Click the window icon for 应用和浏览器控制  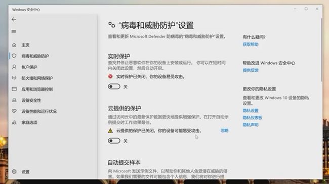click(14, 89)
